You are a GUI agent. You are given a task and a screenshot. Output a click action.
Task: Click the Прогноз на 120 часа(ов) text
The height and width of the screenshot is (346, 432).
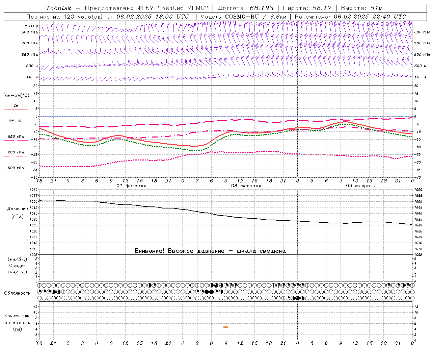click(65, 17)
